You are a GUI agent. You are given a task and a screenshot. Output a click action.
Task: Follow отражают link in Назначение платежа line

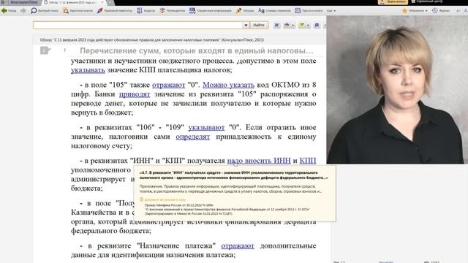pos(238,246)
